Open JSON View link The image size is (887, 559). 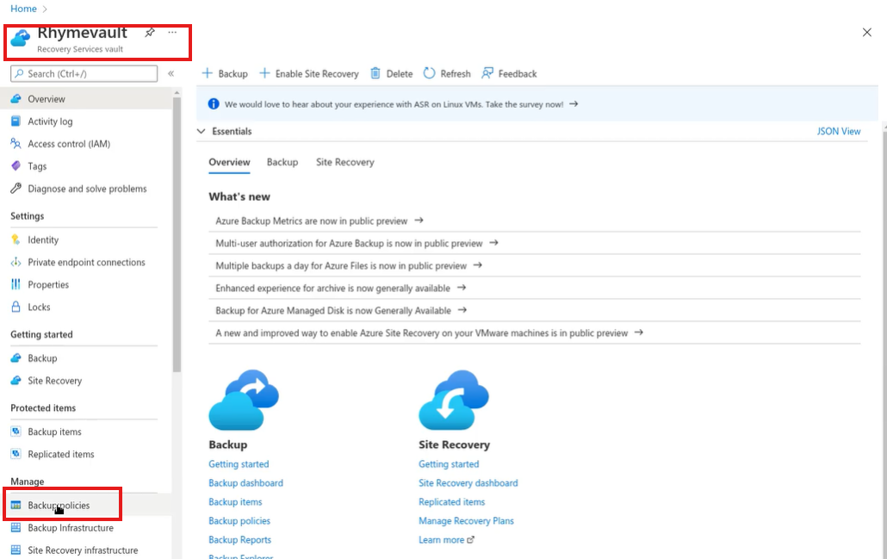tap(839, 131)
